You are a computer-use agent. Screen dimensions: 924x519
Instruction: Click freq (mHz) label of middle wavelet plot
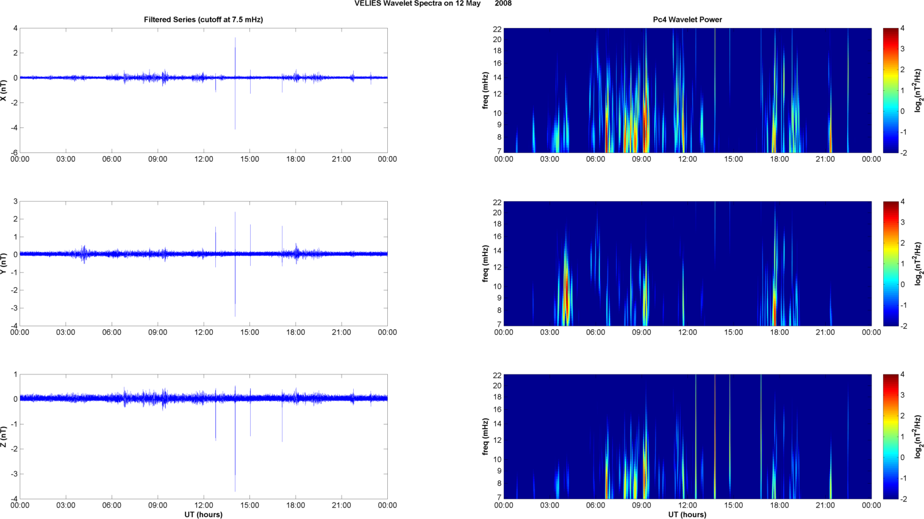[x=485, y=263]
